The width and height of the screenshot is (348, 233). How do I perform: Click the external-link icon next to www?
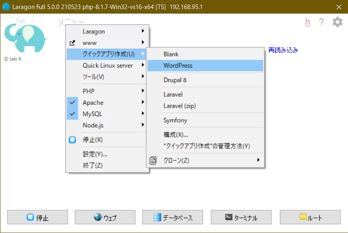[72, 43]
